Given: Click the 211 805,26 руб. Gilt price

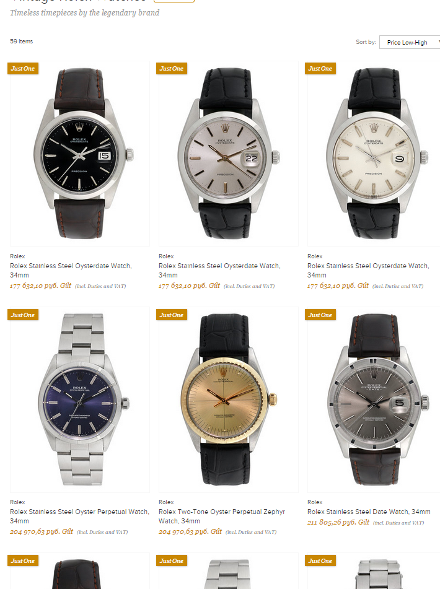Looking at the screenshot, I should [338, 522].
